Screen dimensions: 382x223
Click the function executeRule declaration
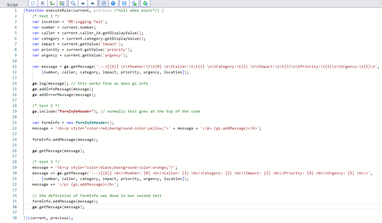click(93, 11)
